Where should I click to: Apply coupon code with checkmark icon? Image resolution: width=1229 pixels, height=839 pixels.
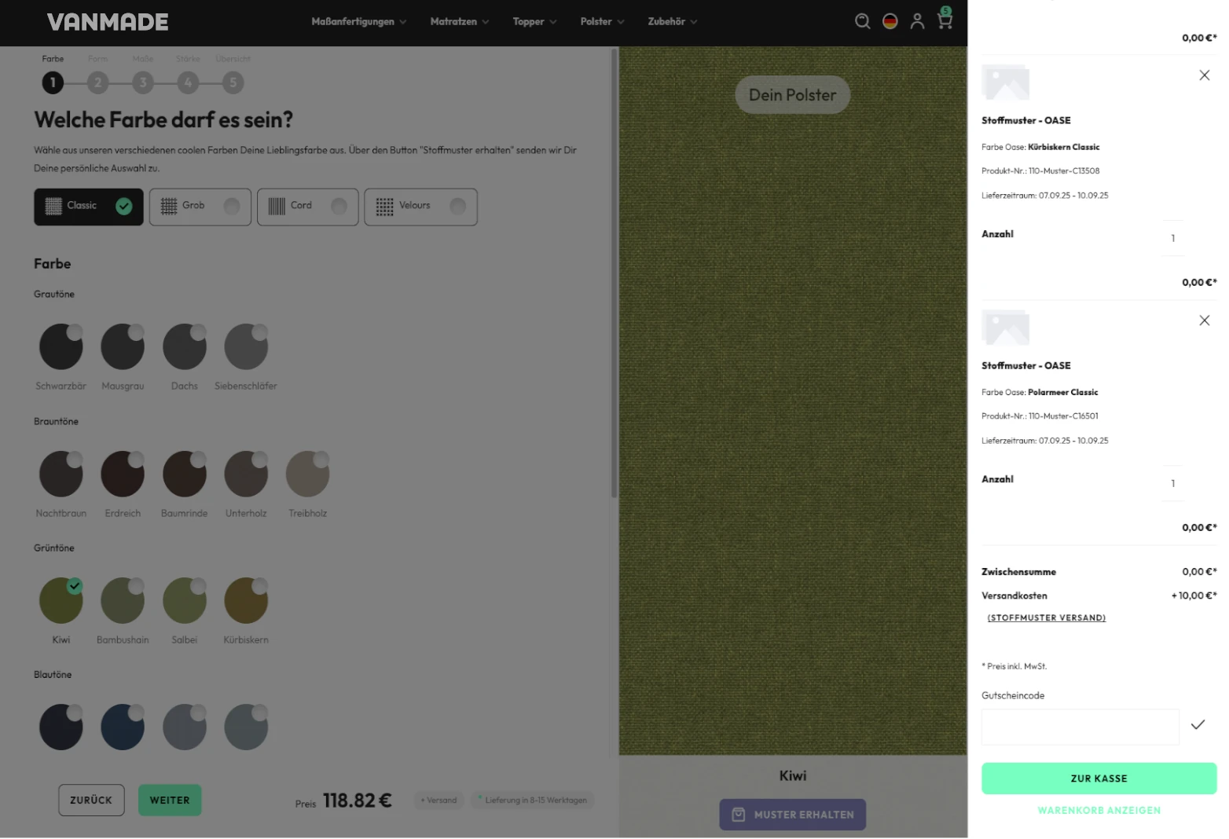(x=1198, y=725)
